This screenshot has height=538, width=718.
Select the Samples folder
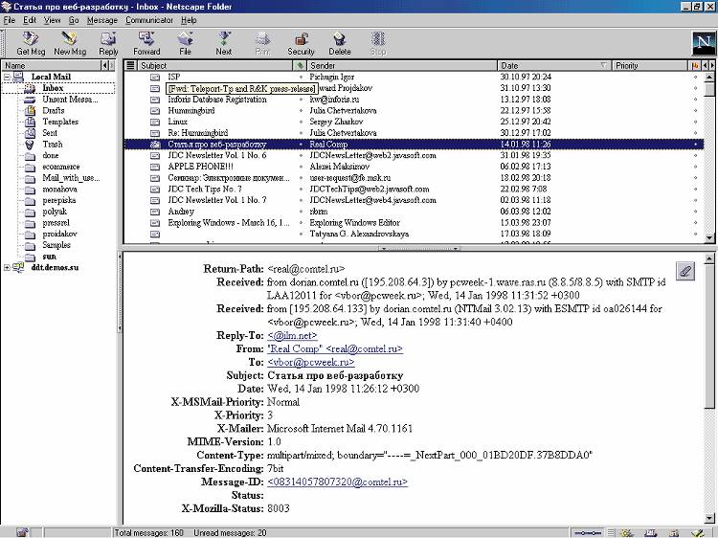tap(47, 245)
